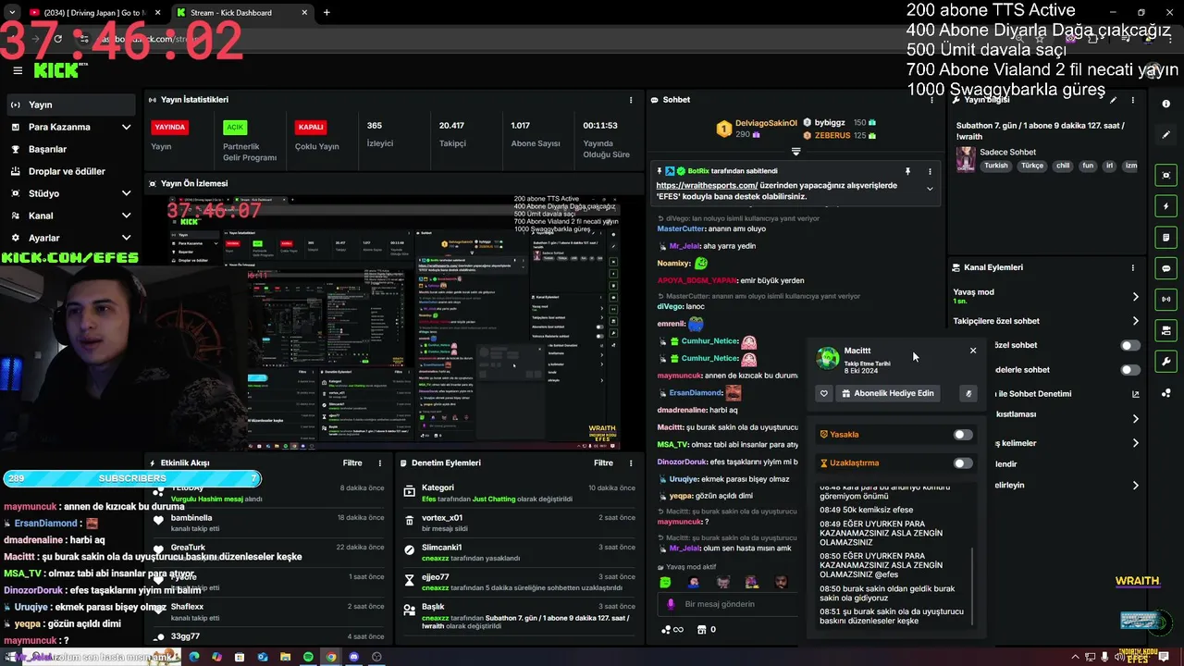
Task: Open the Yayın İstatistikleri kebab menu
Action: (x=631, y=100)
